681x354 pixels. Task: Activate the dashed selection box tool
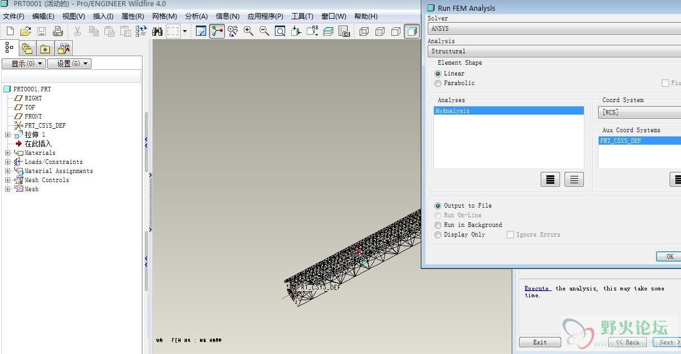tap(173, 31)
